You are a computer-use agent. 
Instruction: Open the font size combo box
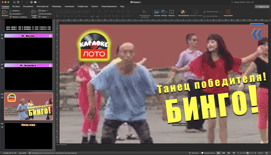click(x=84, y=12)
